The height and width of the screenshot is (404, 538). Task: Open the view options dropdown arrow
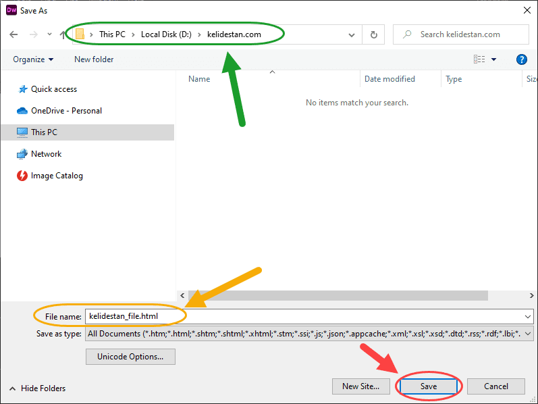[x=493, y=59]
